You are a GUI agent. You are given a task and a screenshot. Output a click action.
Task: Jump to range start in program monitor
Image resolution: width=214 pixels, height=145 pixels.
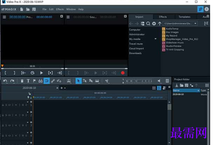click(x=23, y=73)
